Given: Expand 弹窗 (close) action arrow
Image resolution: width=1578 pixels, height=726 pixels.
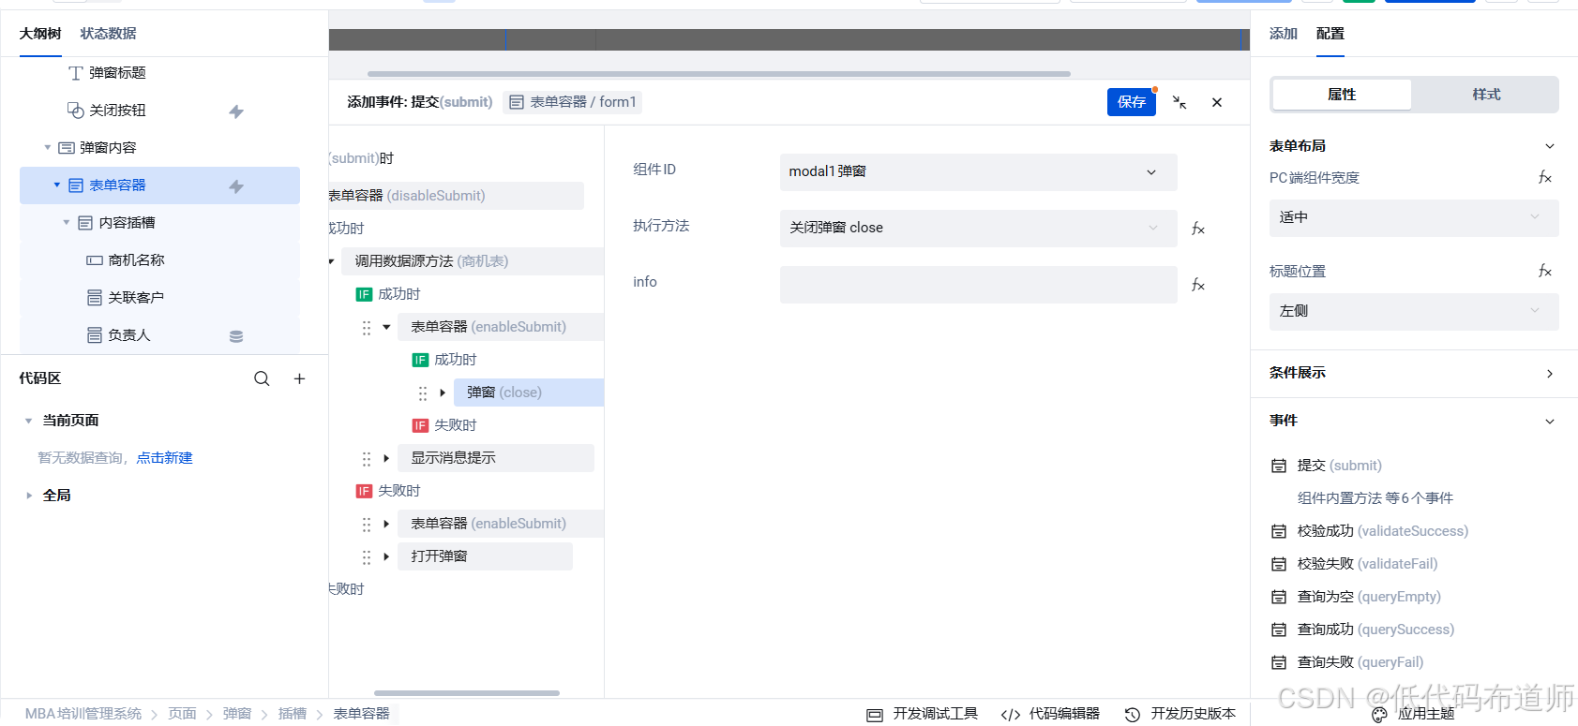Looking at the screenshot, I should point(443,393).
